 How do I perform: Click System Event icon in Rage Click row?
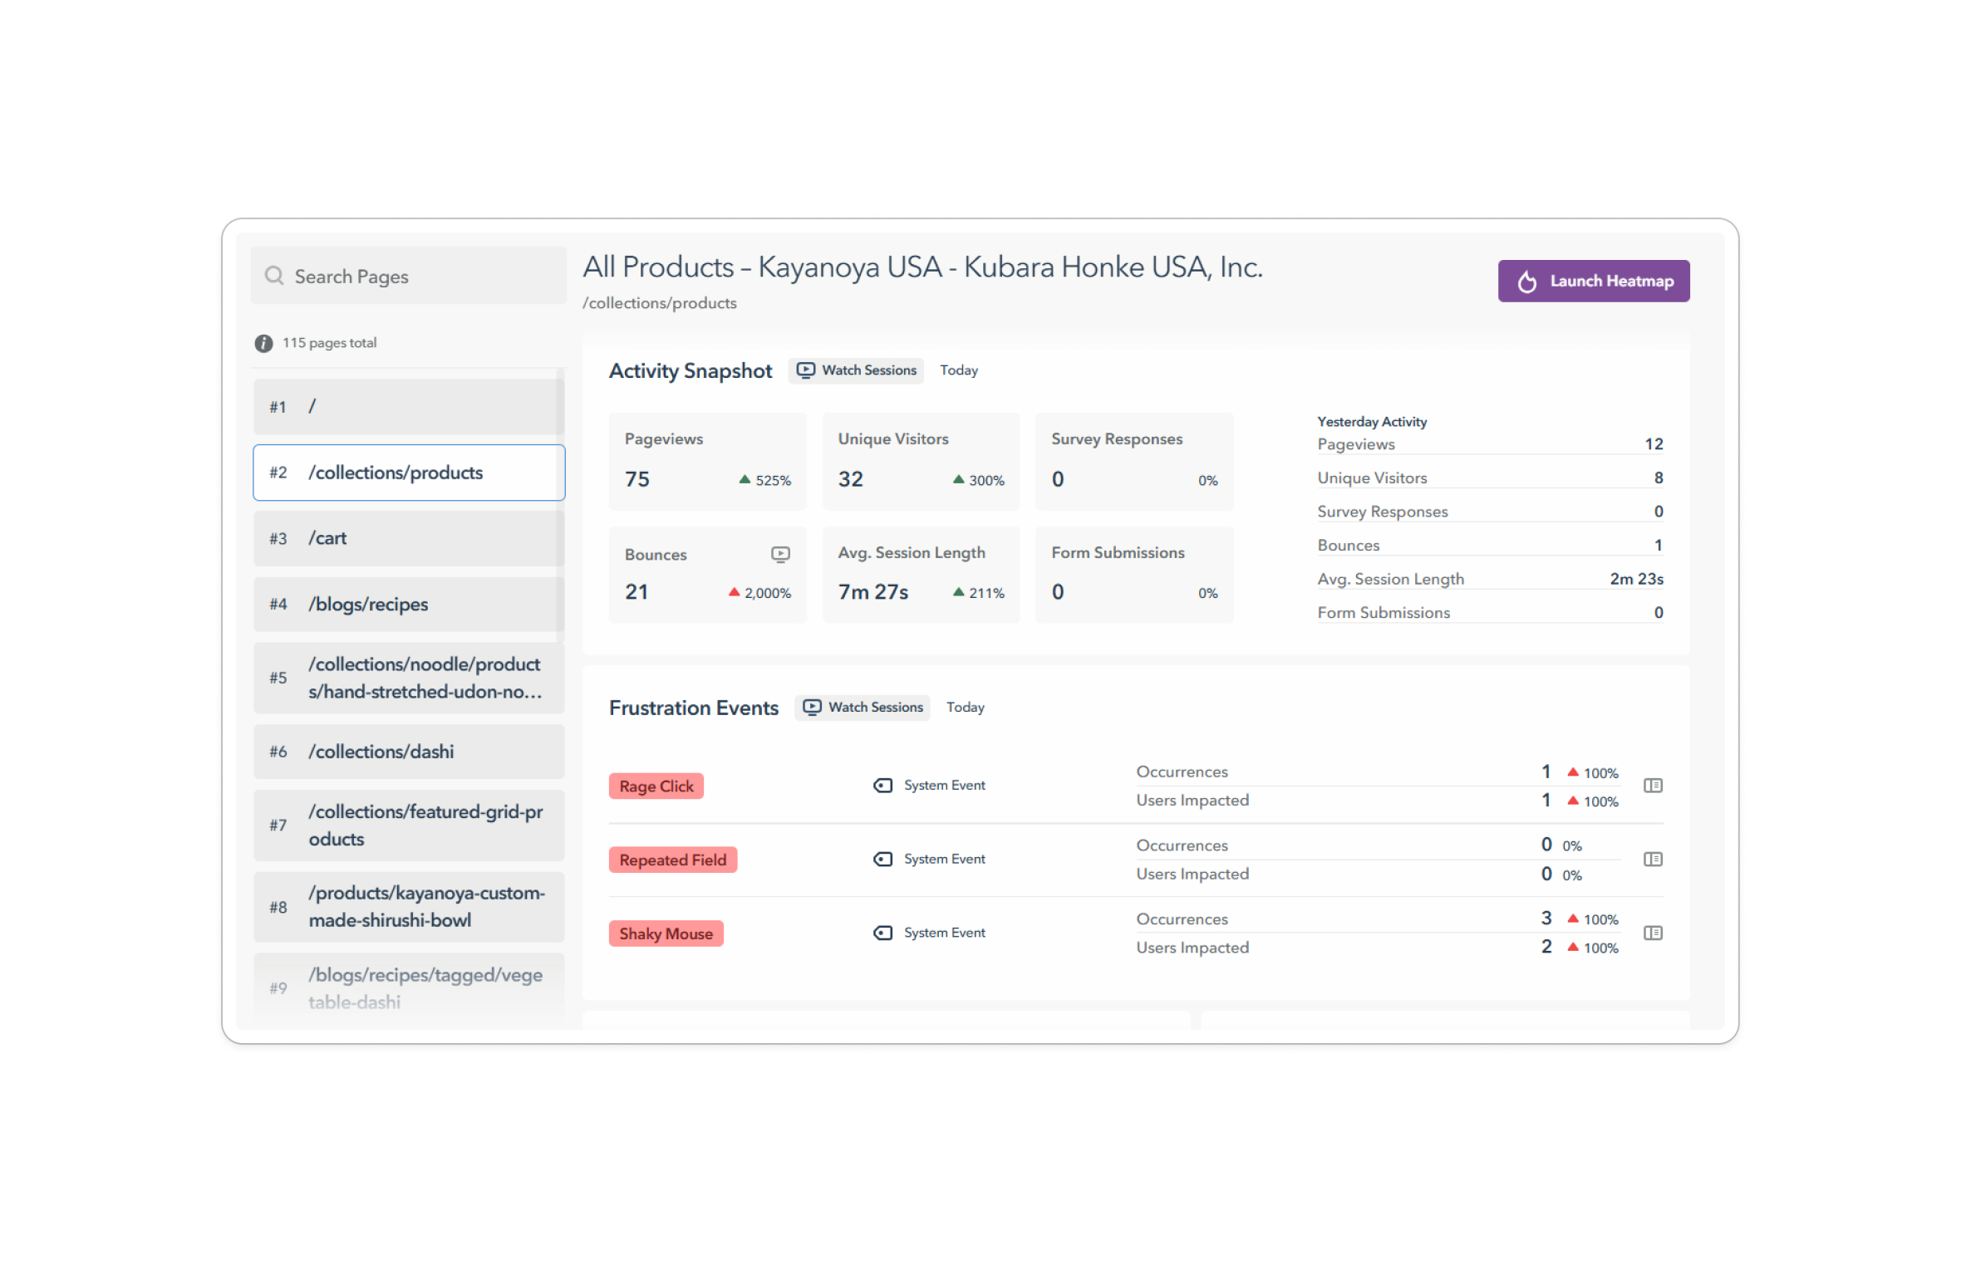tap(882, 786)
